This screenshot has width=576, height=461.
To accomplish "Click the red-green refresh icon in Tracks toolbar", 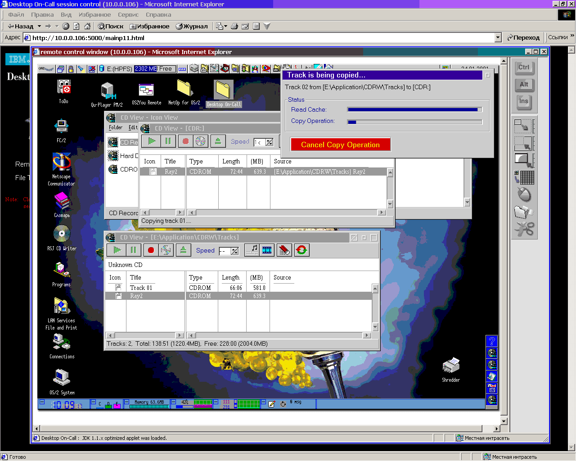I will [301, 250].
